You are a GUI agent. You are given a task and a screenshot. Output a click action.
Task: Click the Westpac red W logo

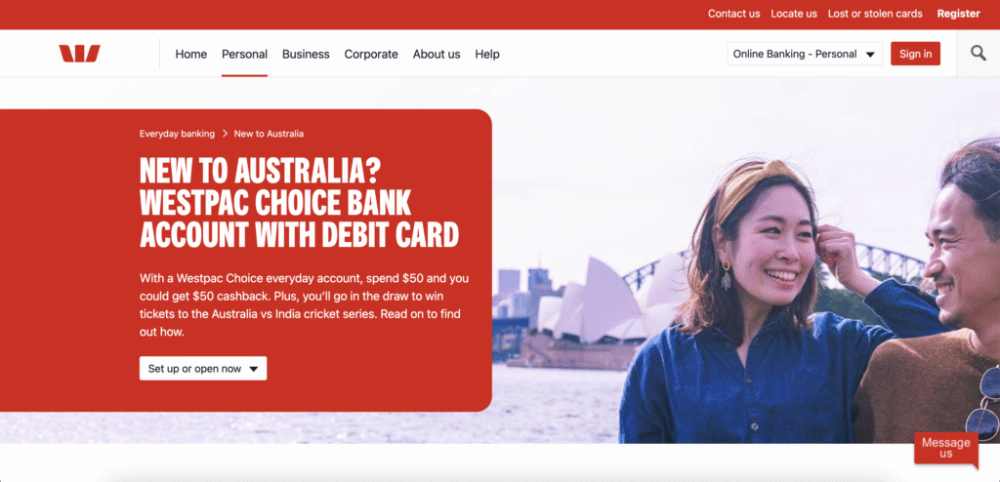80,54
